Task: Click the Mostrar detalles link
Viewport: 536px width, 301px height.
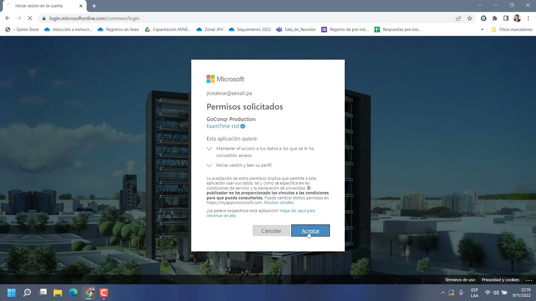Action: pyautogui.click(x=279, y=203)
